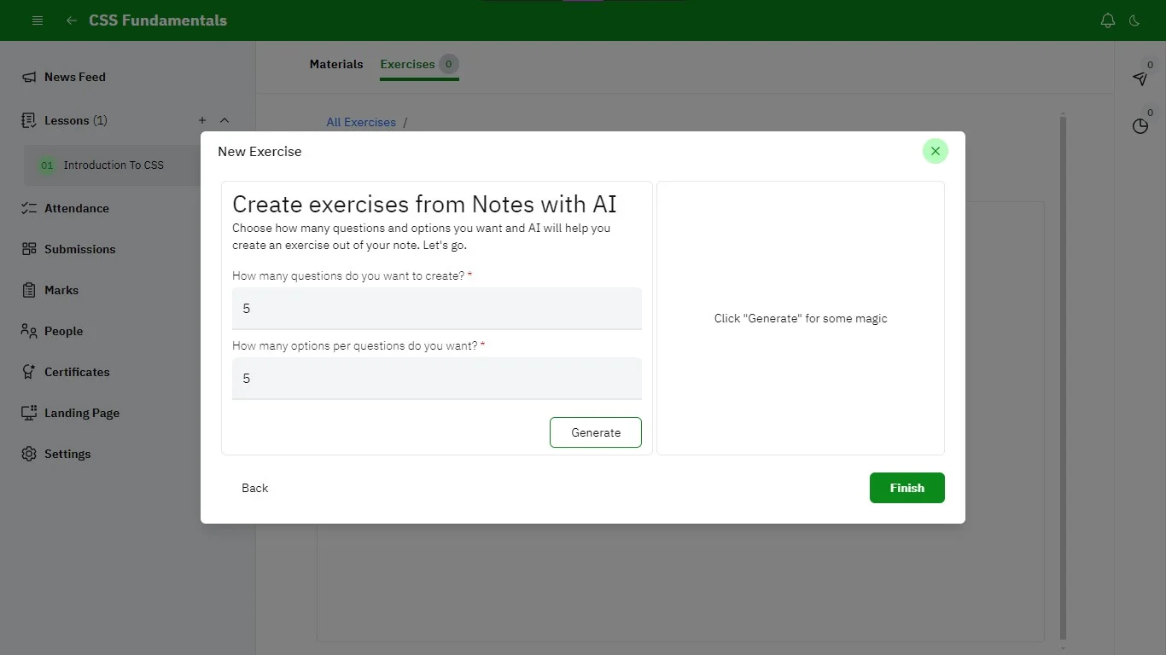Screen dimensions: 1166x655
Task: Click the Finish button
Action: 907,488
